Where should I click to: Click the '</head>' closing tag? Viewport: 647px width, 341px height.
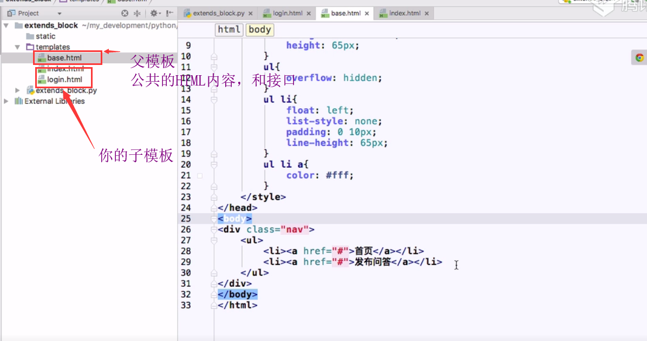[238, 208]
